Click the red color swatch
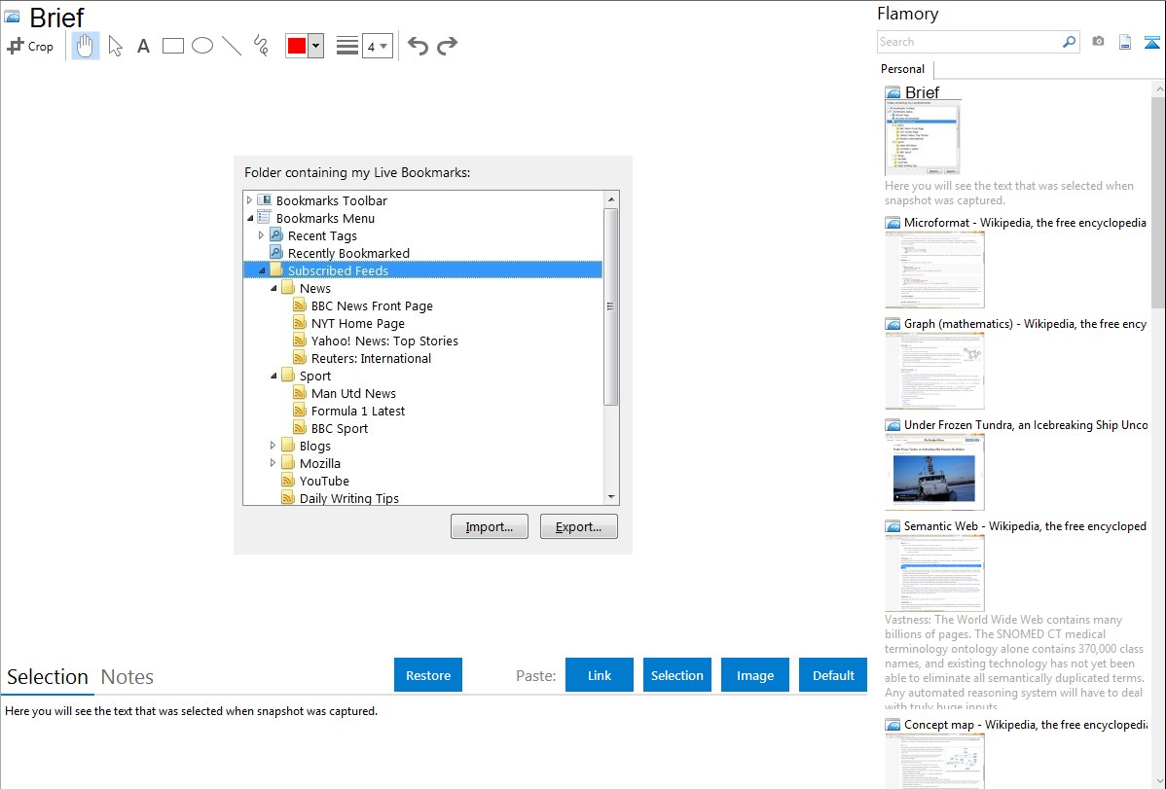The height and width of the screenshot is (789, 1166). pos(297,46)
